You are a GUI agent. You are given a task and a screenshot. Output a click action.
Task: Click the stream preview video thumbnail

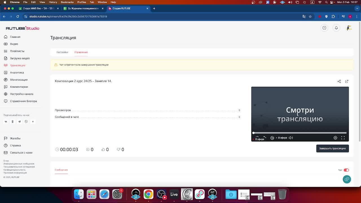[300, 114]
